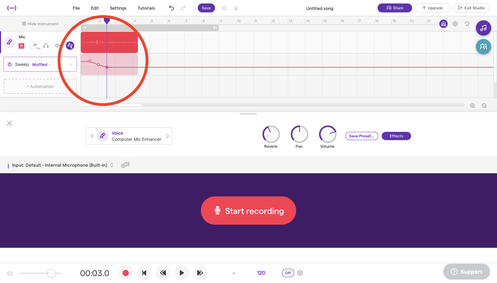
Task: Click the Soundtrap logo at top left
Action: click(12, 8)
